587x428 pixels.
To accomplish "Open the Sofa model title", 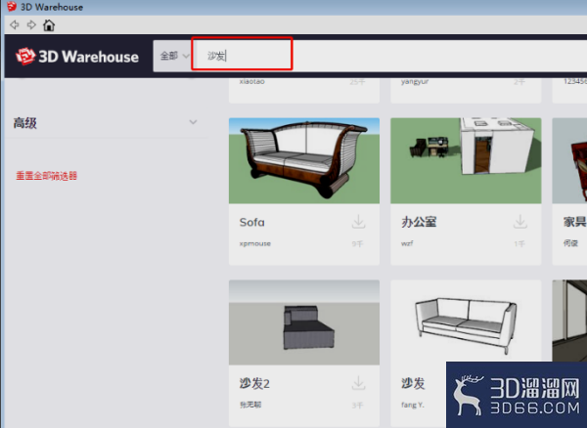I will [252, 223].
